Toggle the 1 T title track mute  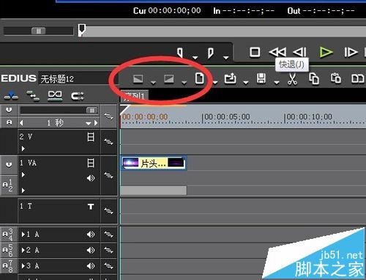tap(91, 207)
